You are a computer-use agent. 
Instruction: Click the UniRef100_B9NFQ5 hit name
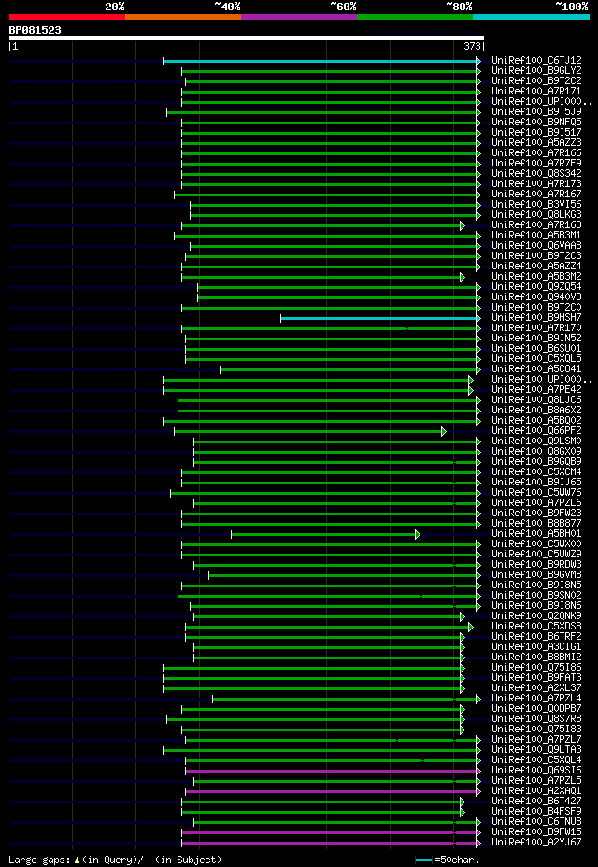(x=536, y=123)
